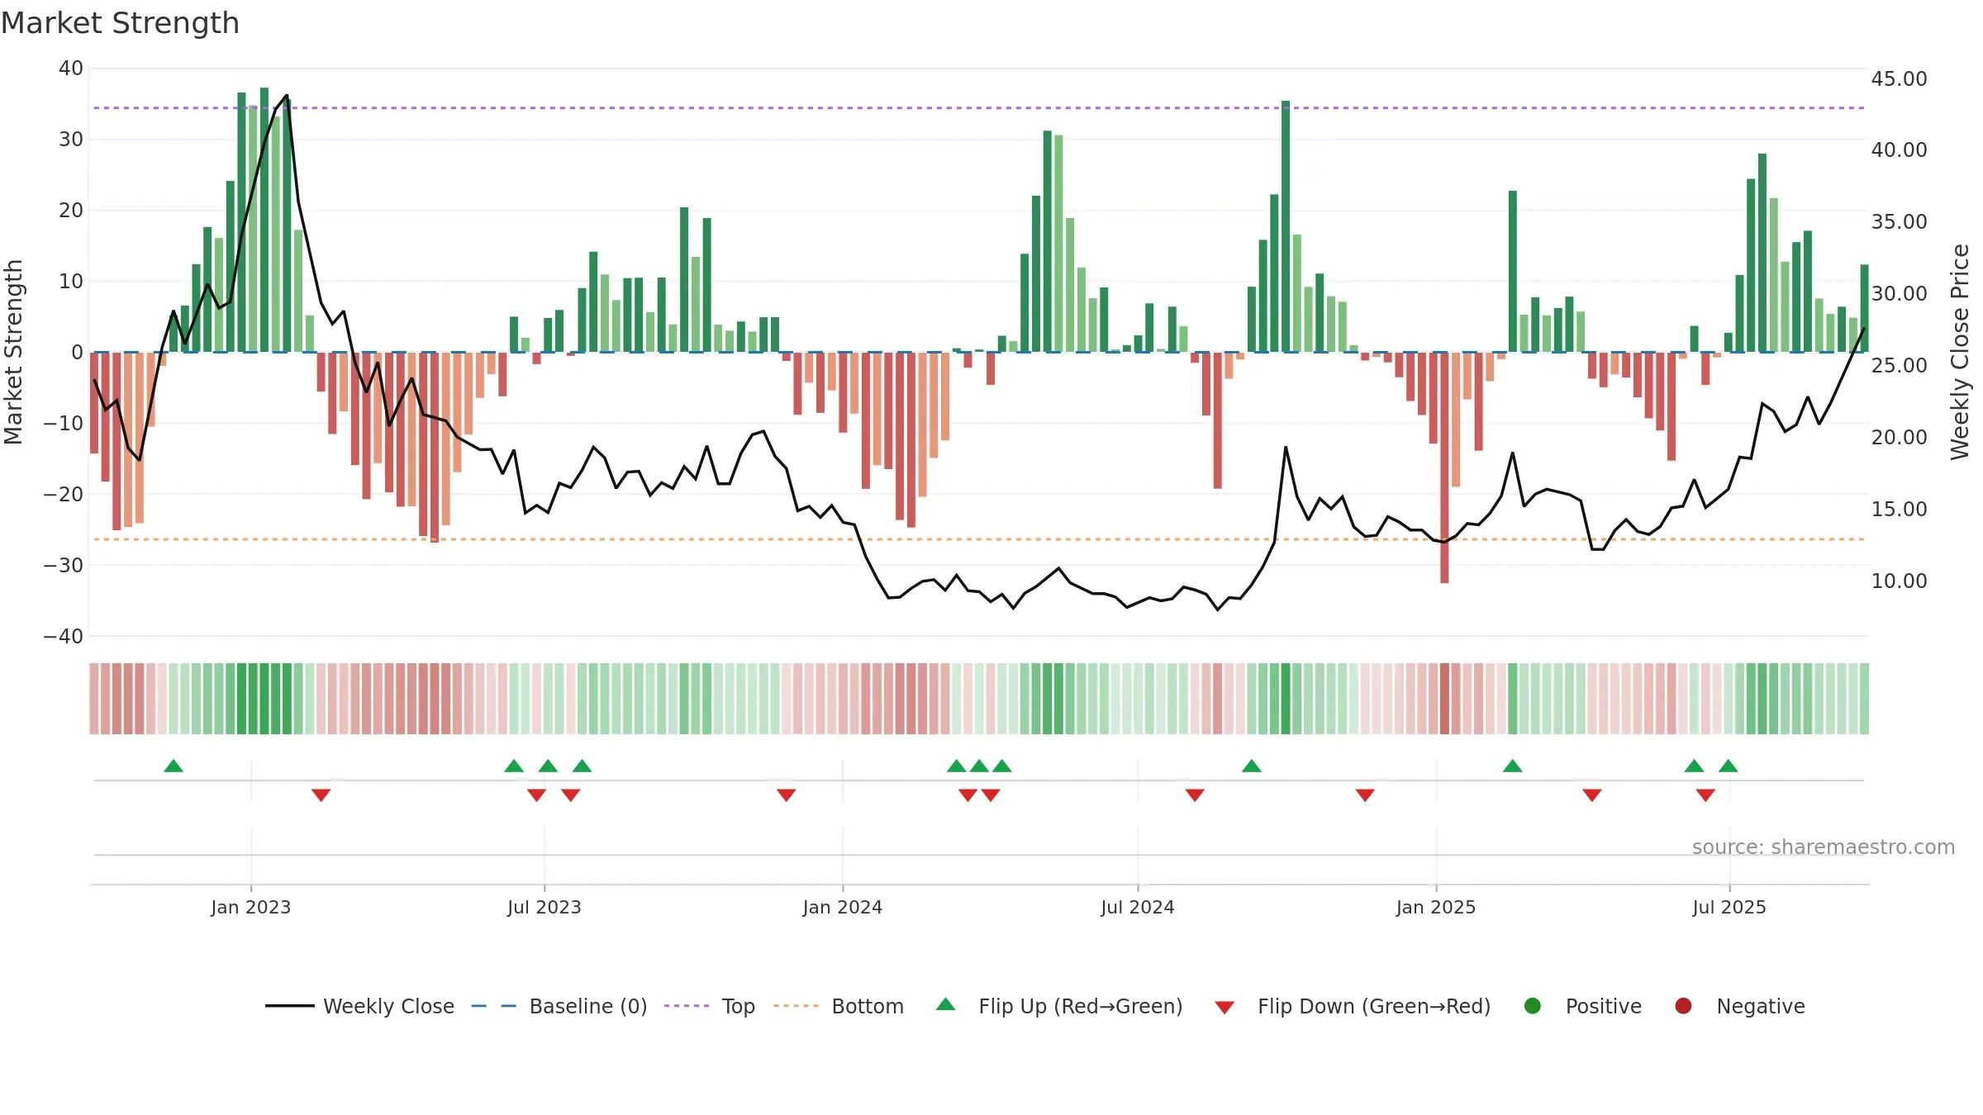Click the purple dotted Top legend swatch
The image size is (1983, 1115).
pos(687,1006)
